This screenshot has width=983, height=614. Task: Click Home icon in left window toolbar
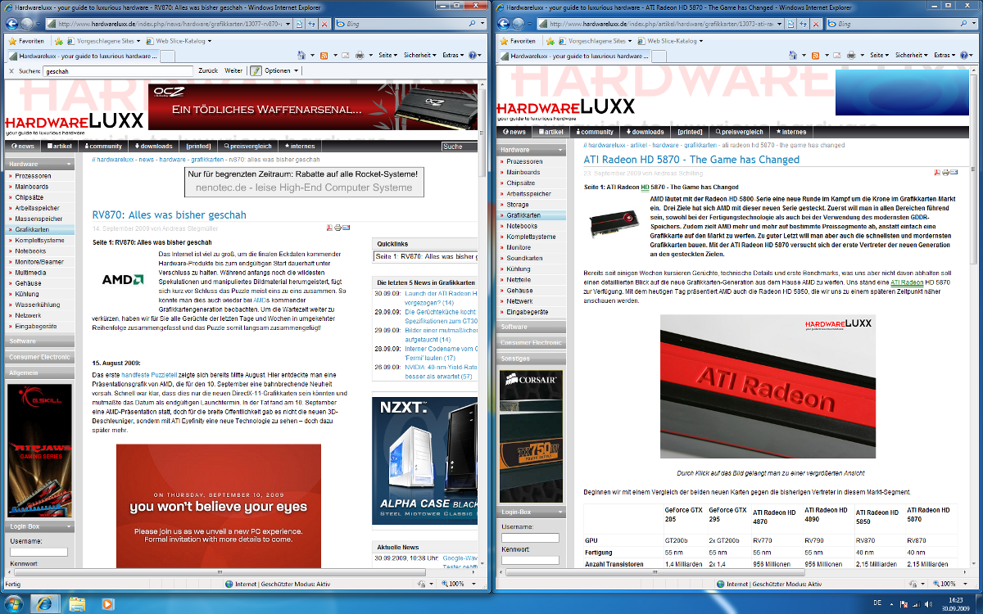point(301,55)
